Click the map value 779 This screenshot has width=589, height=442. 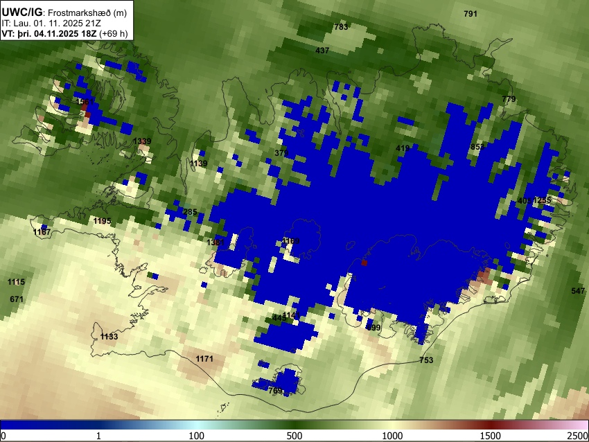[x=509, y=99]
